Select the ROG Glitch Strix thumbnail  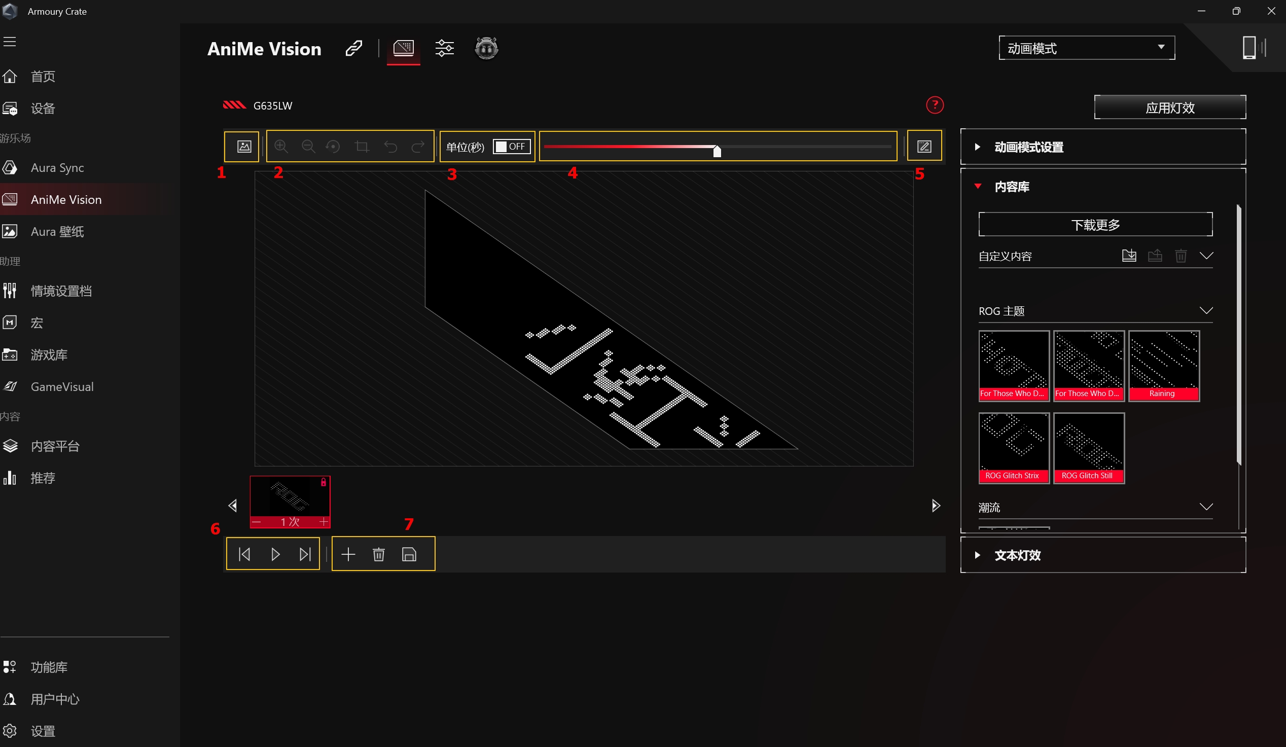1014,448
